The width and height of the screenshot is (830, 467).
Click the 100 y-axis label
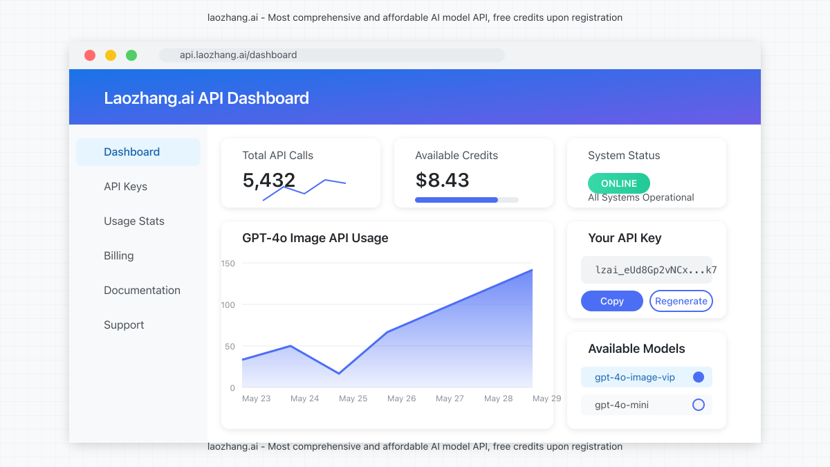pyautogui.click(x=228, y=305)
